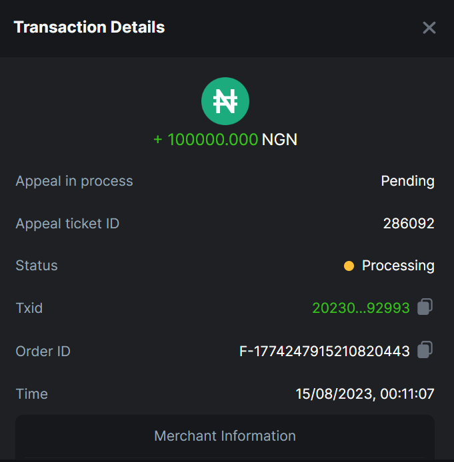This screenshot has height=462, width=454.
Task: Click the Appeal in process label
Action: pos(74,181)
